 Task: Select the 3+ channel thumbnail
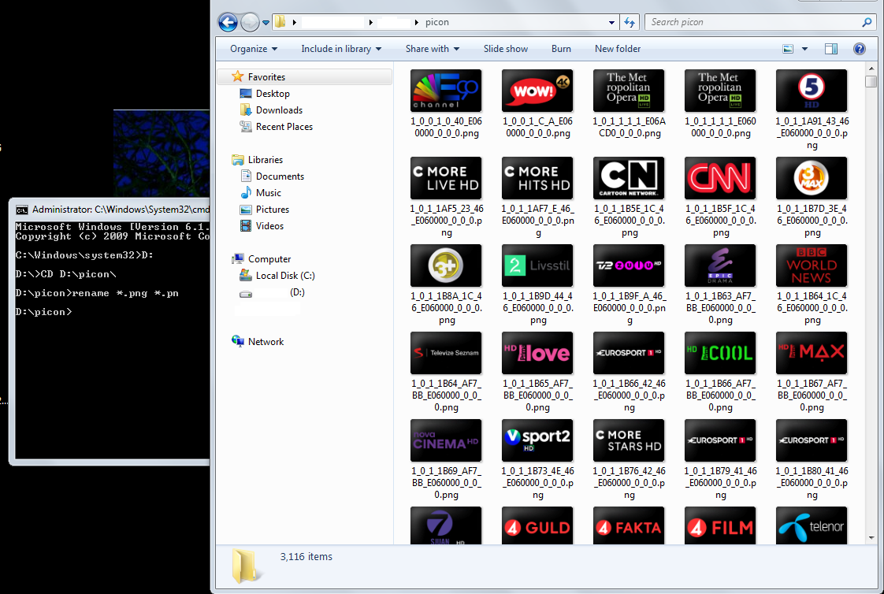click(446, 265)
